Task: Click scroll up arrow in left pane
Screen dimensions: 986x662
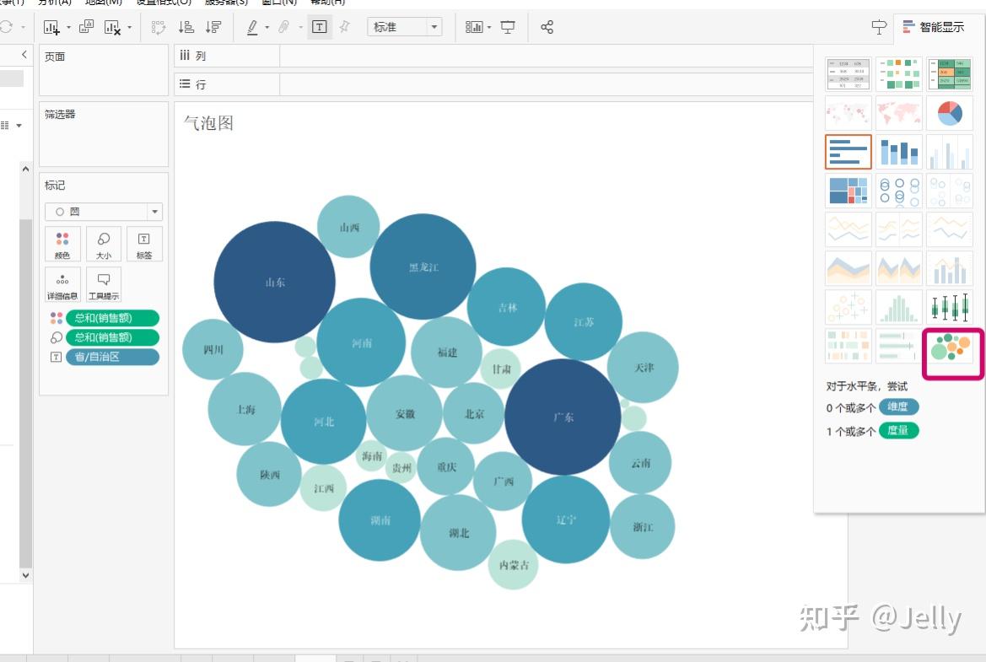Action: 25,169
